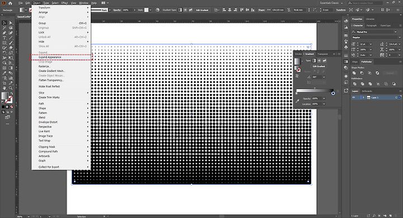Choose Rasterize from Object menu
Screen dimensions: 403x218
coord(61,66)
